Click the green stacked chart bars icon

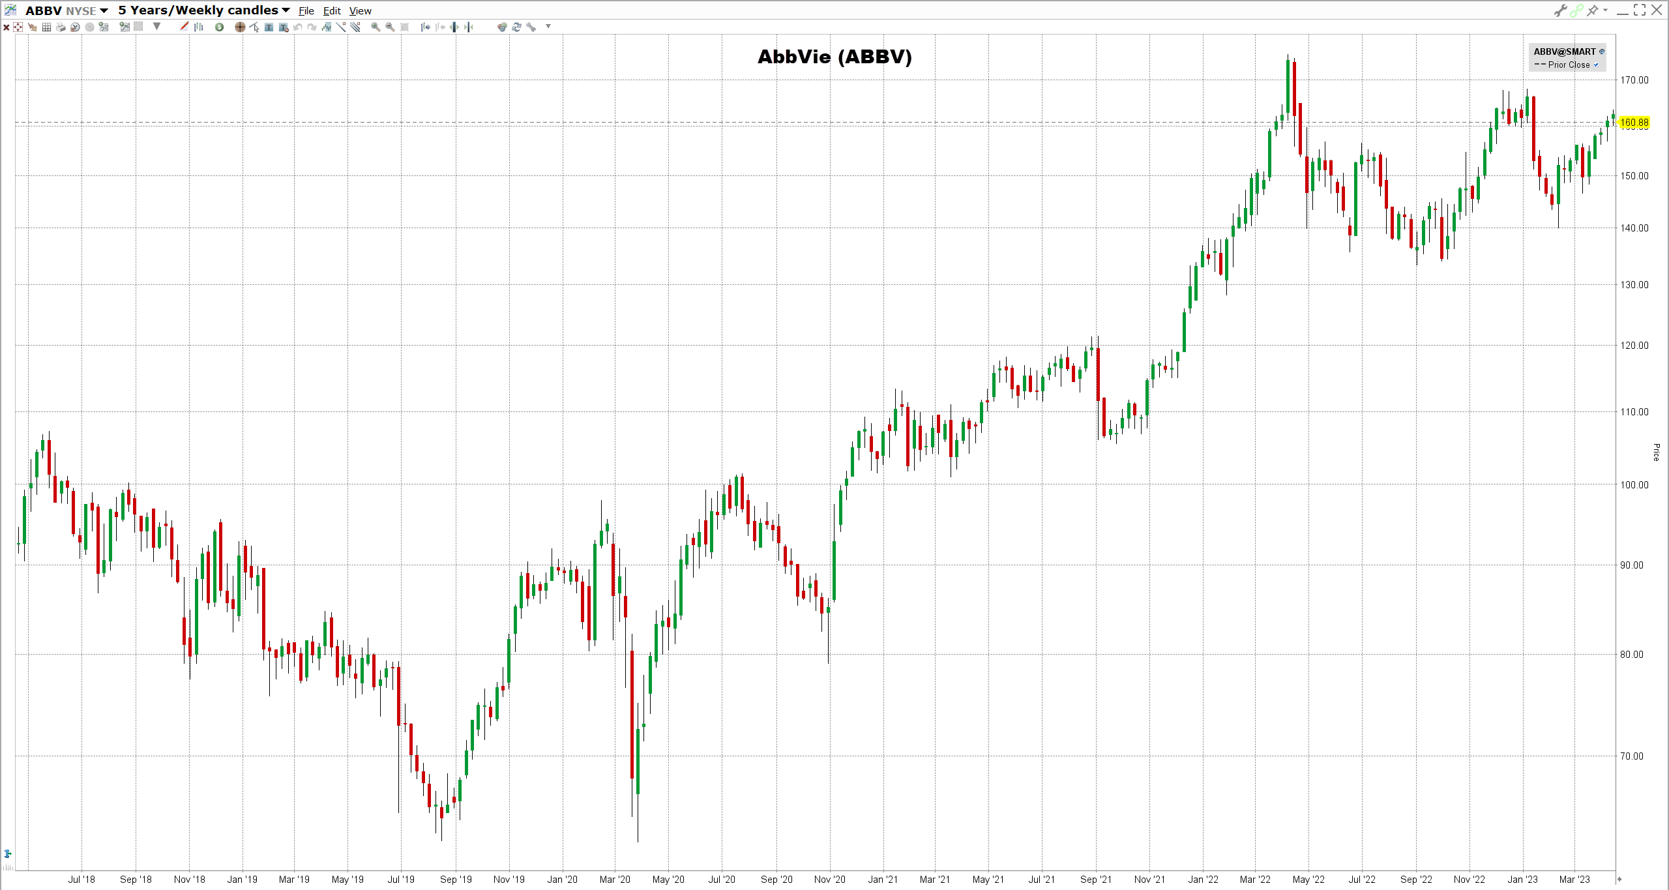327,27
